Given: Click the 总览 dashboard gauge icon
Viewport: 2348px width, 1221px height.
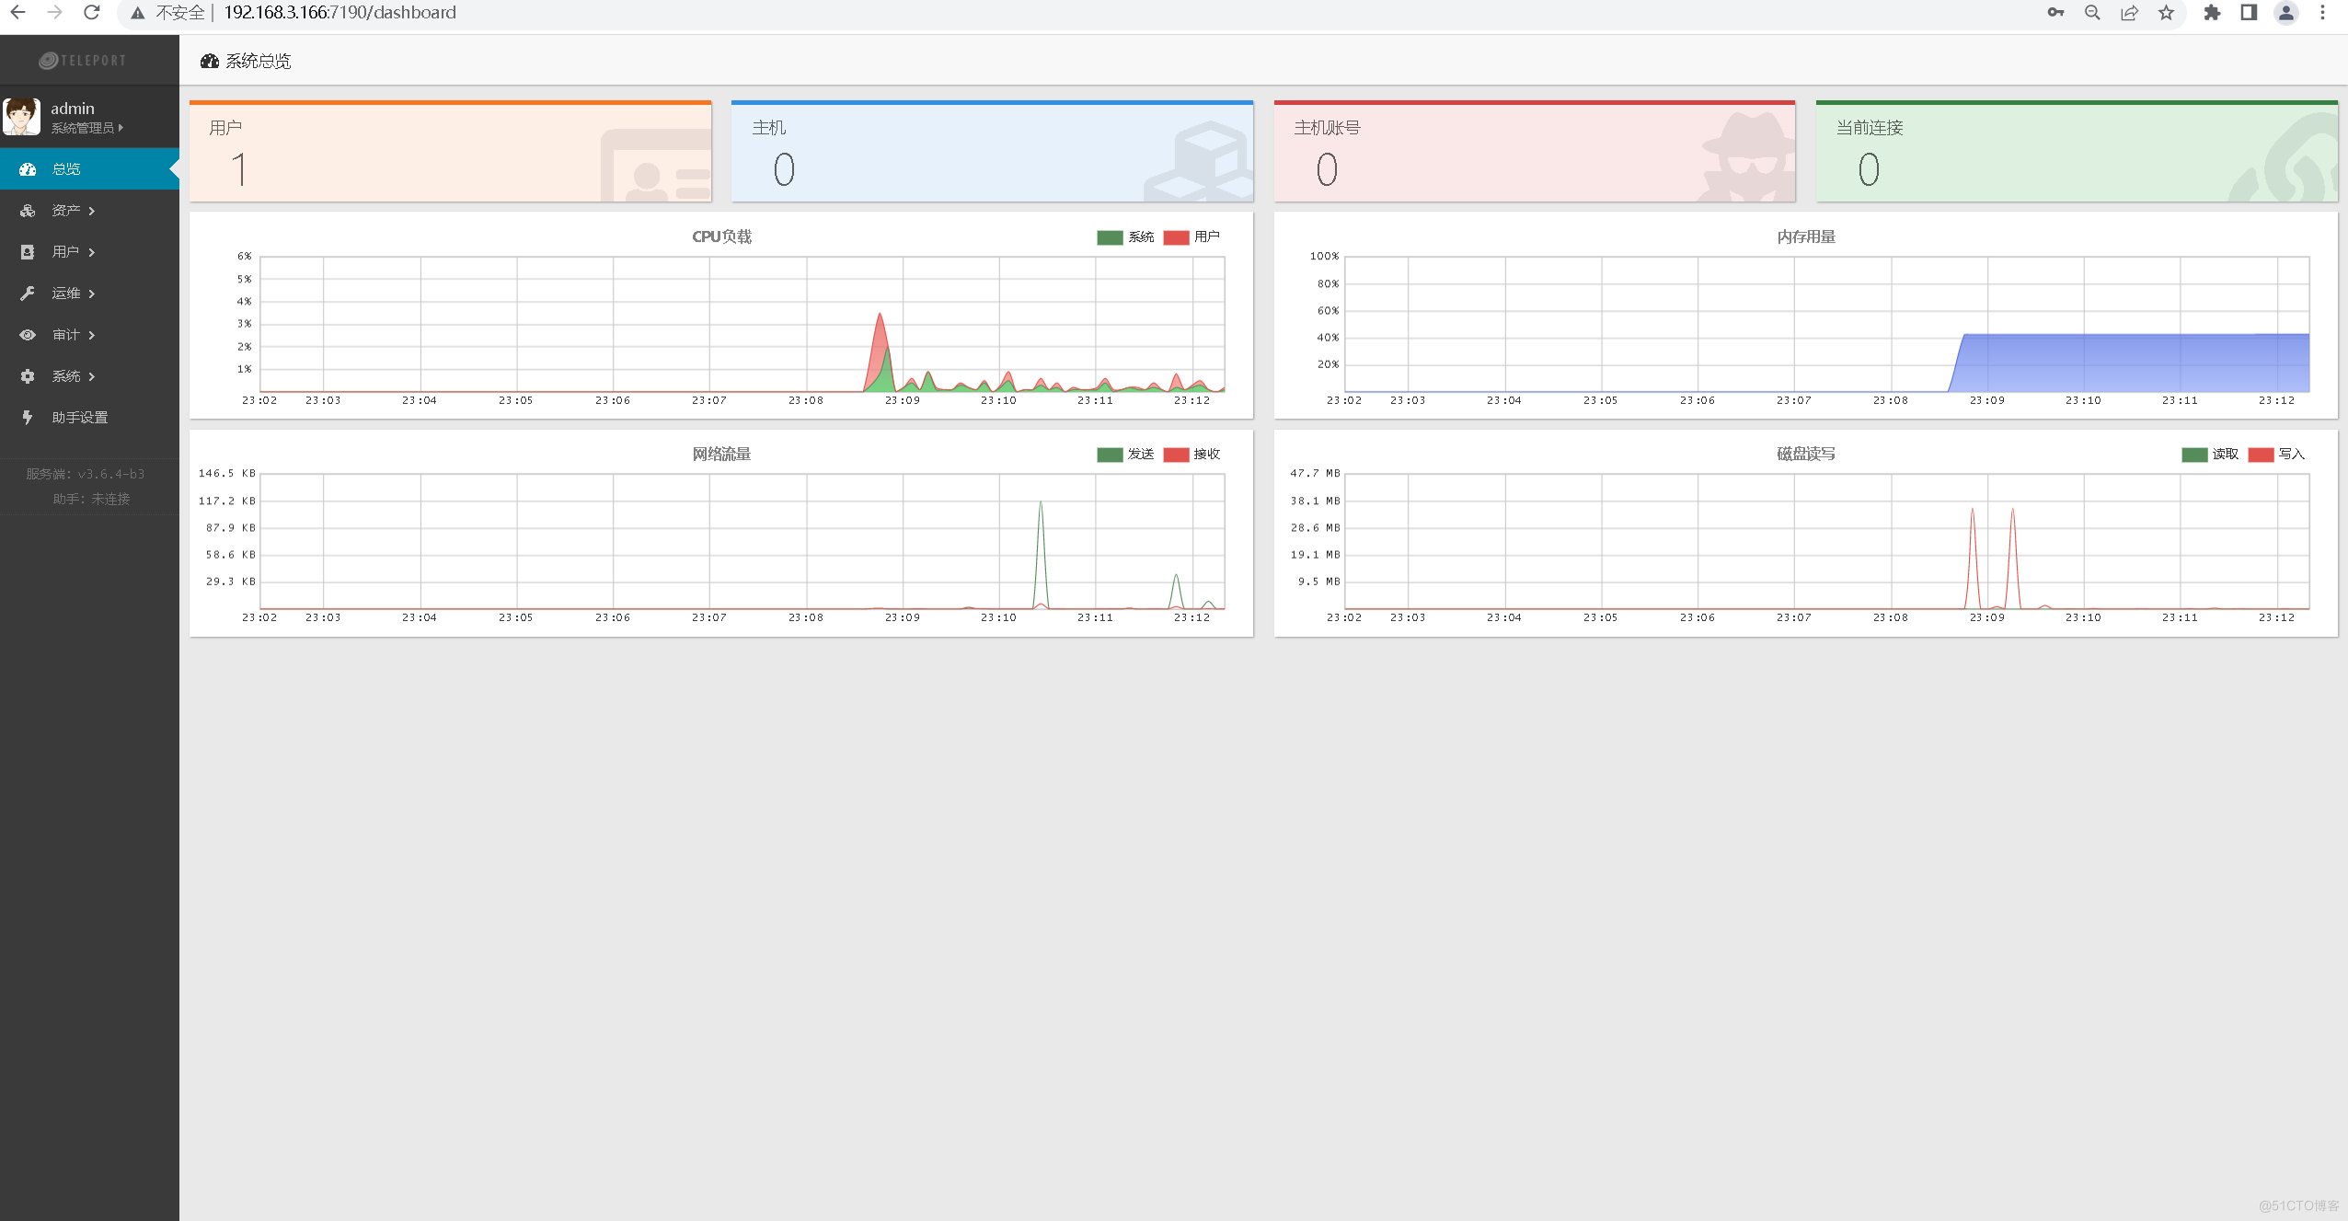Looking at the screenshot, I should (28, 169).
